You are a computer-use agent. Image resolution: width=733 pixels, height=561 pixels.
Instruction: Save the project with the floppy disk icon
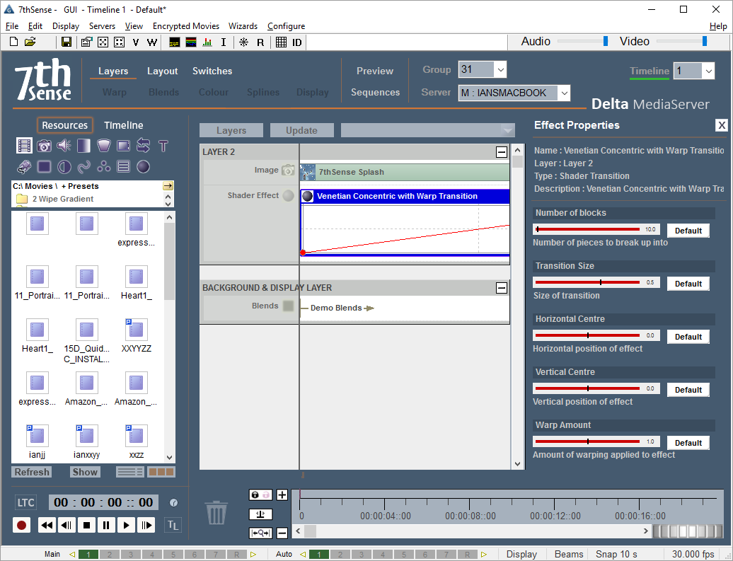click(x=67, y=42)
